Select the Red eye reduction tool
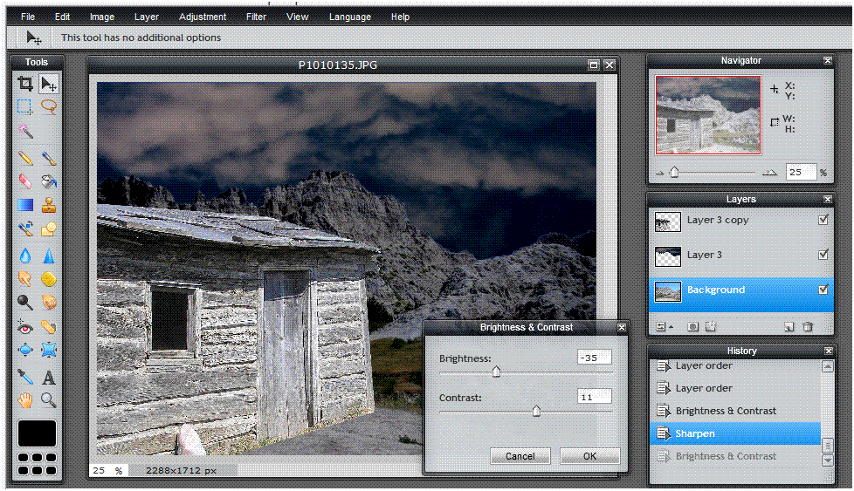 (25, 327)
